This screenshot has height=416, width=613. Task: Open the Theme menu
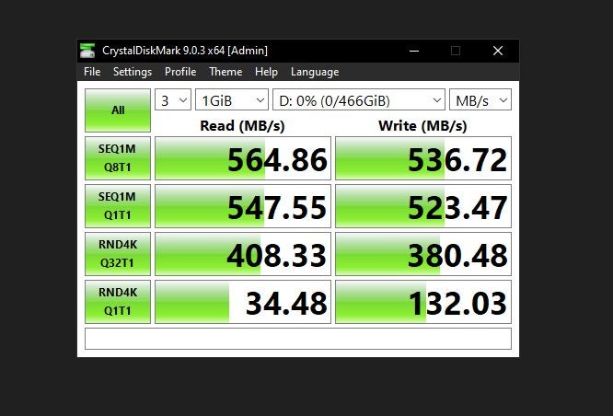coord(226,72)
